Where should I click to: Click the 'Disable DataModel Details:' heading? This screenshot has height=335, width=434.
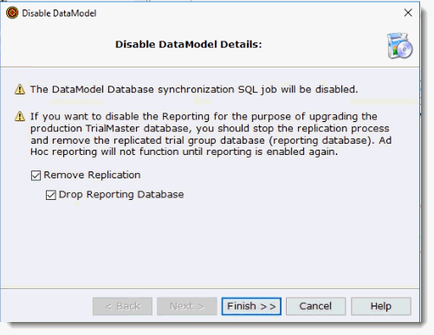click(189, 44)
